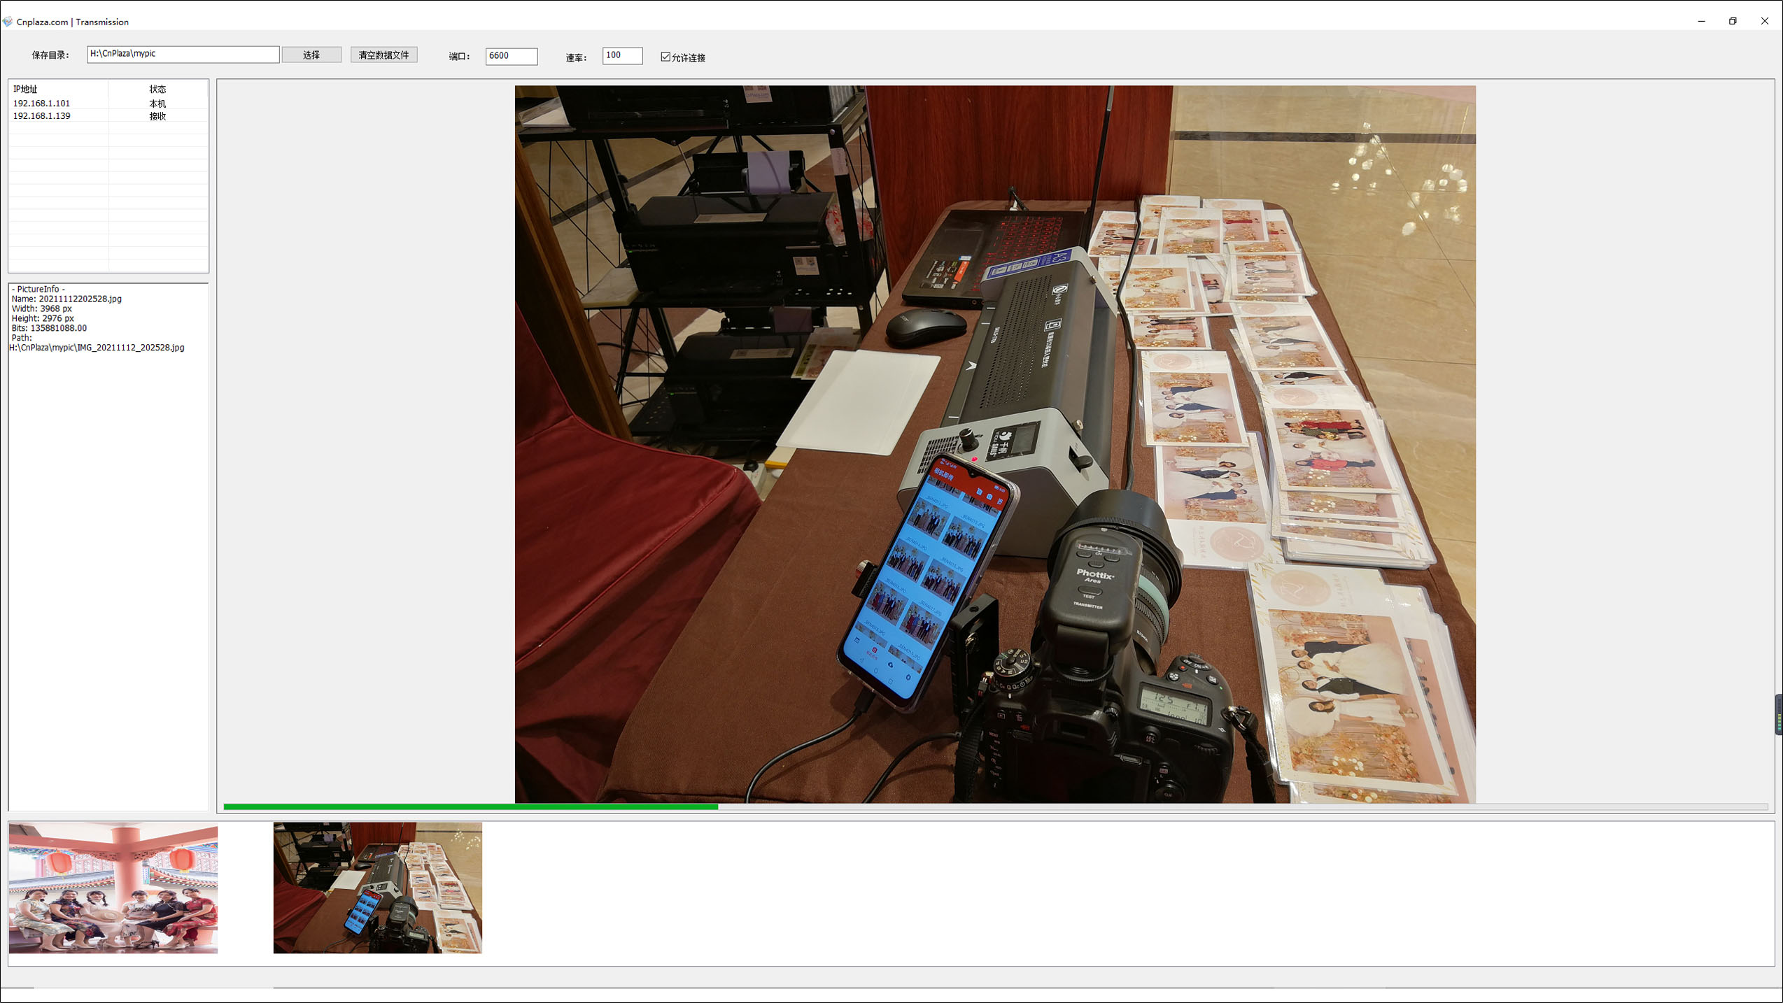Click the large preview image

[x=994, y=443]
